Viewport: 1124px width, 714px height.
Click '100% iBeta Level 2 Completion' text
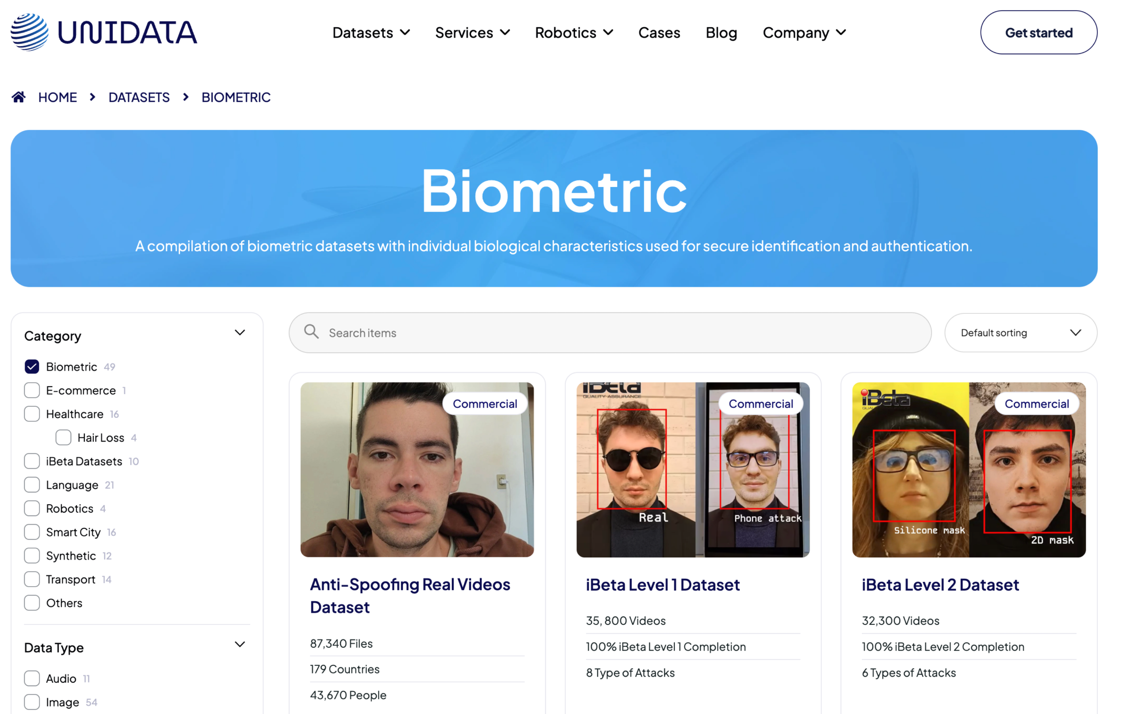[943, 647]
